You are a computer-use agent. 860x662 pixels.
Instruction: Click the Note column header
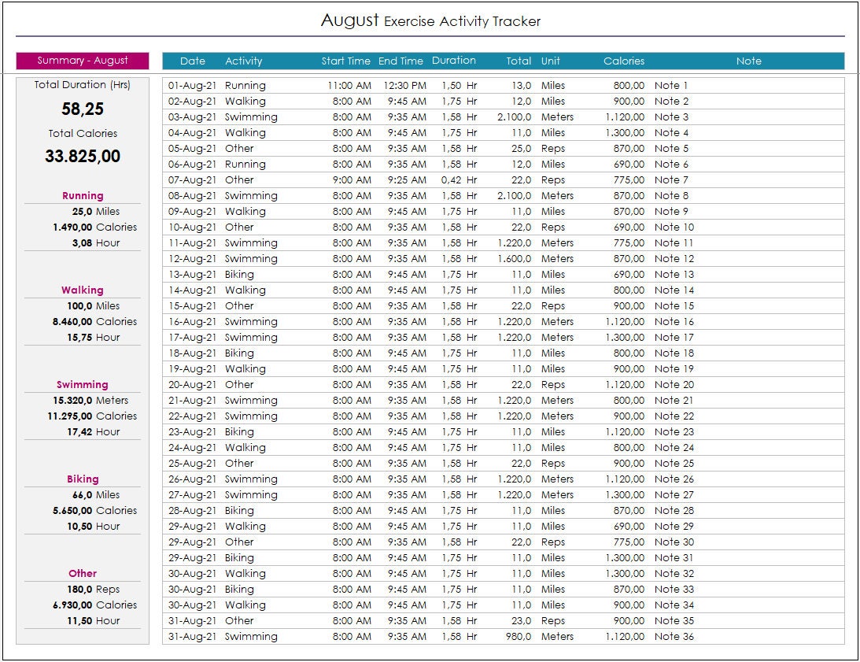(748, 61)
